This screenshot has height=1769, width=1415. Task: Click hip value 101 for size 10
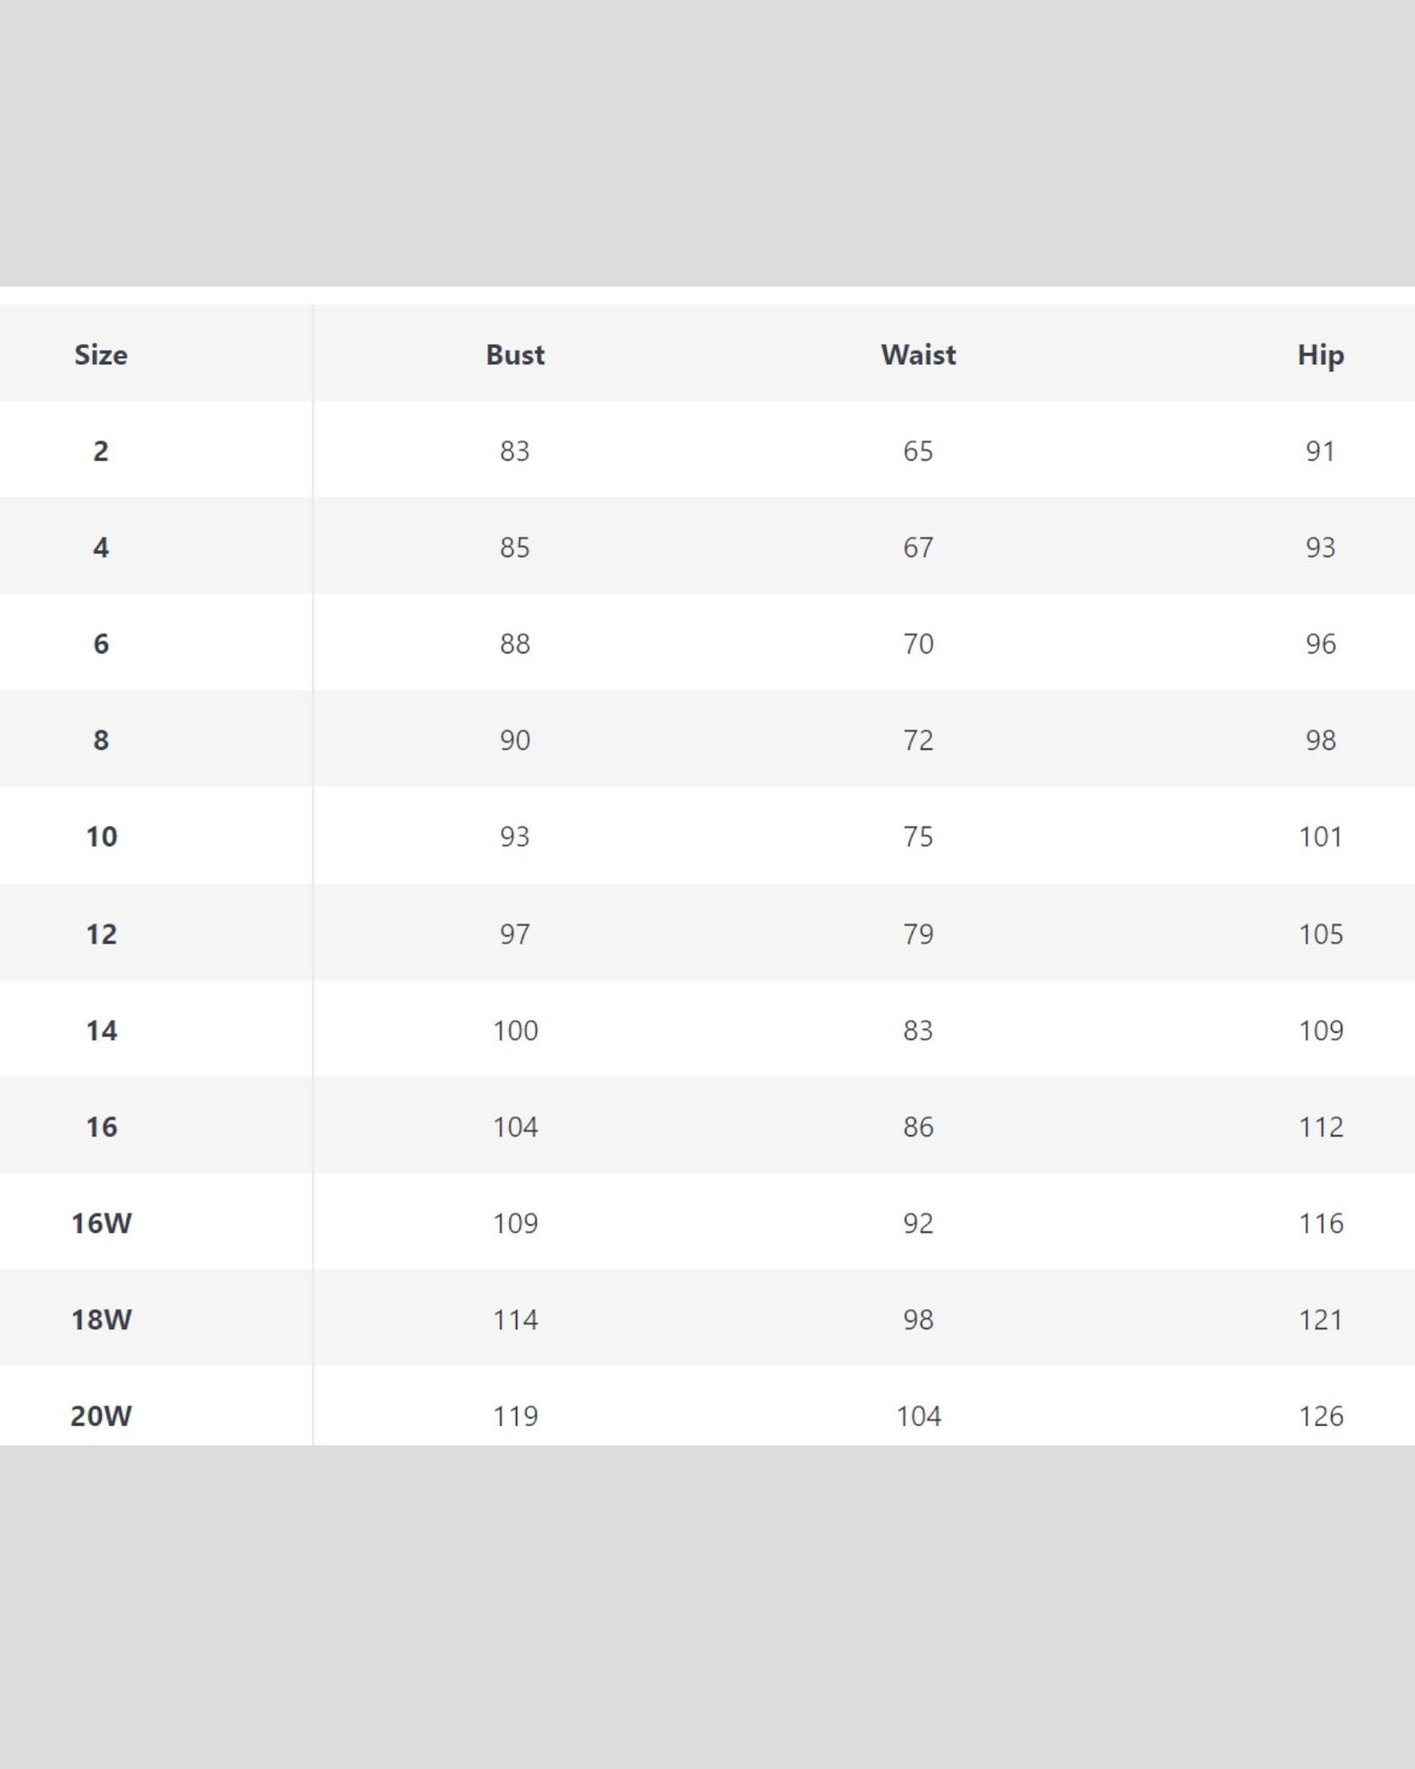1320,837
